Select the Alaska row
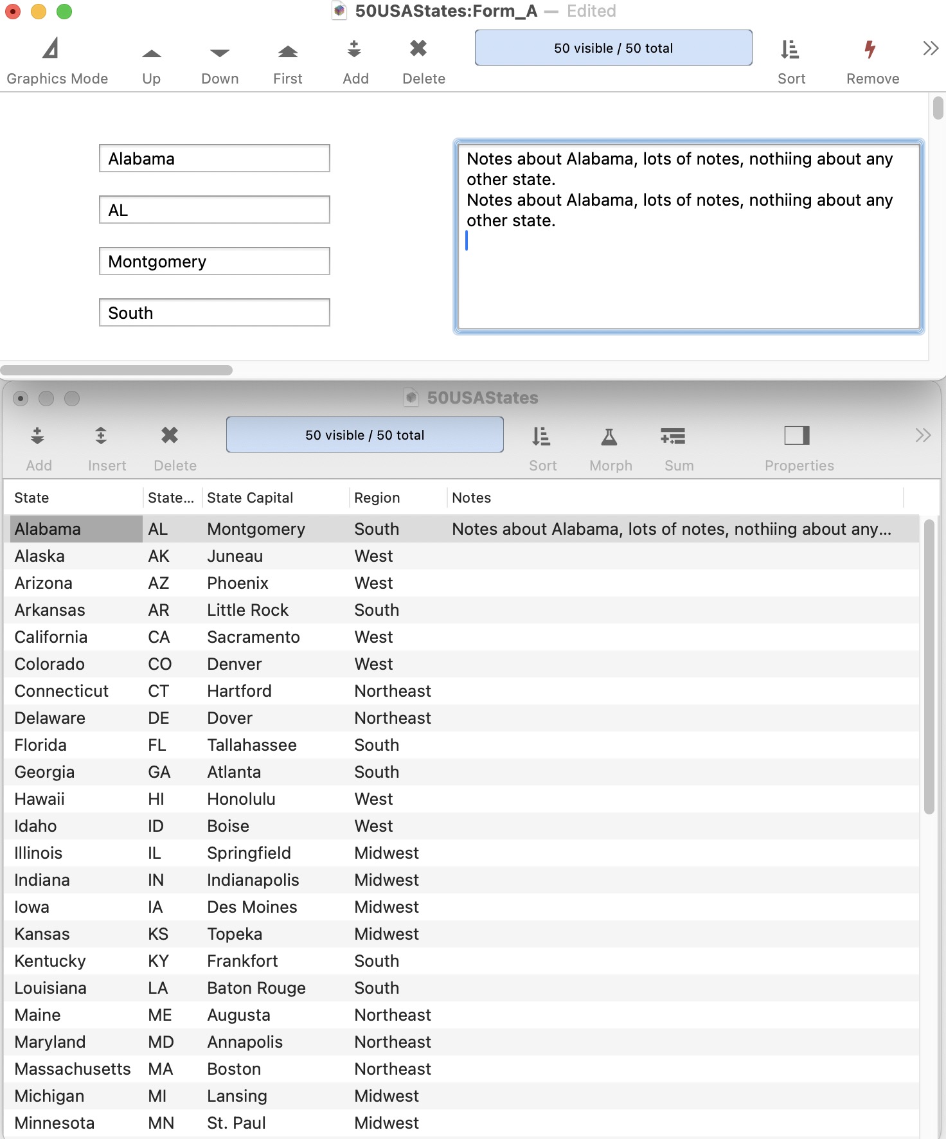 click(461, 556)
